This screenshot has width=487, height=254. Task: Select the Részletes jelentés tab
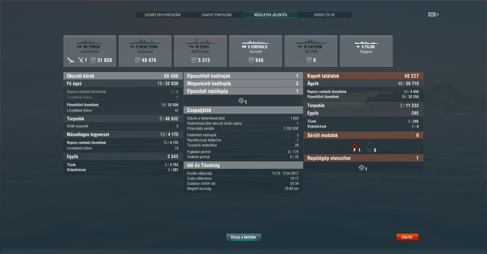271,15
